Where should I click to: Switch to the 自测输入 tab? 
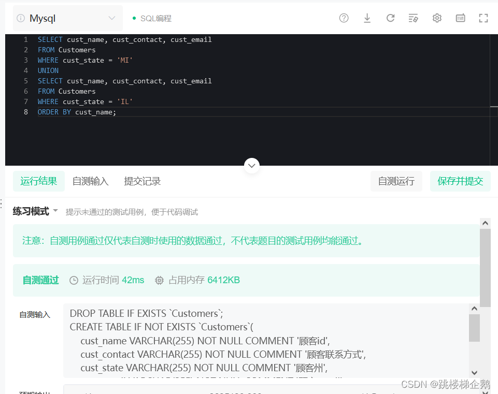90,181
